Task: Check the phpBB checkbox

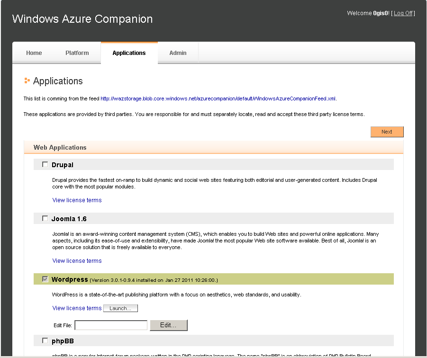Action: pyautogui.click(x=45, y=340)
